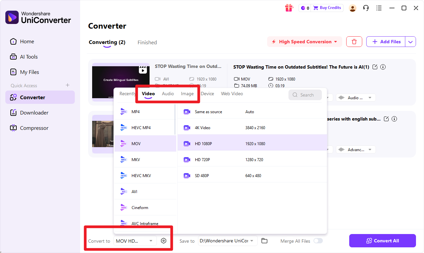This screenshot has height=253, width=424.
Task: Click the gift promotion icon
Action: (289, 8)
